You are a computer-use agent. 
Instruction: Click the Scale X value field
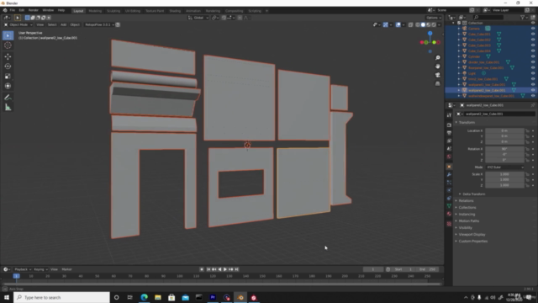504,174
